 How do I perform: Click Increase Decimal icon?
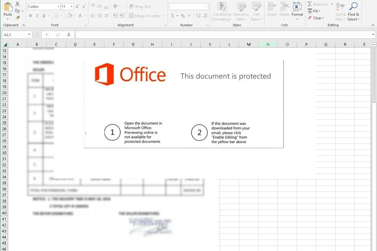(x=198, y=16)
